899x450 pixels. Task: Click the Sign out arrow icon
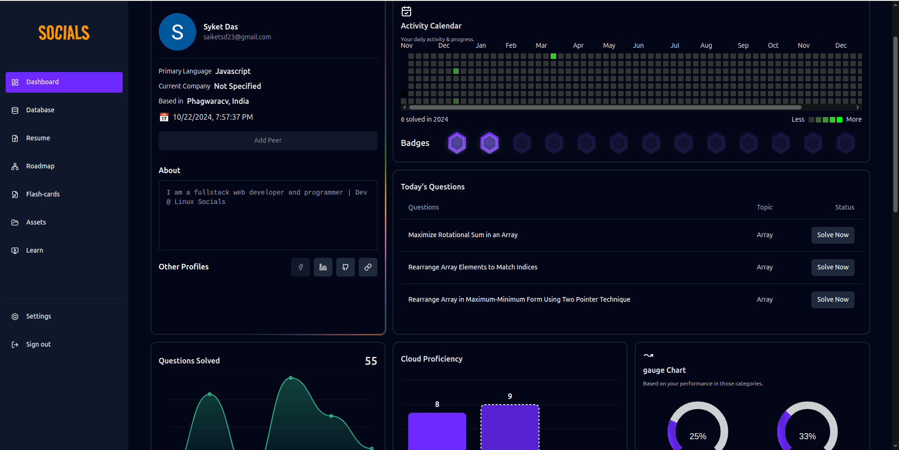click(15, 345)
